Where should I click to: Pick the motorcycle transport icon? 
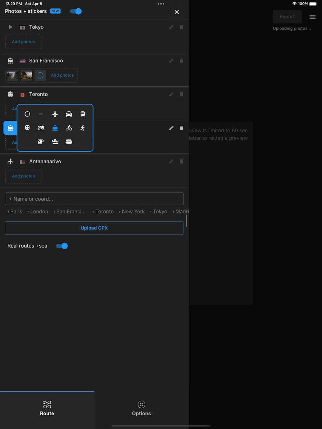(x=41, y=128)
